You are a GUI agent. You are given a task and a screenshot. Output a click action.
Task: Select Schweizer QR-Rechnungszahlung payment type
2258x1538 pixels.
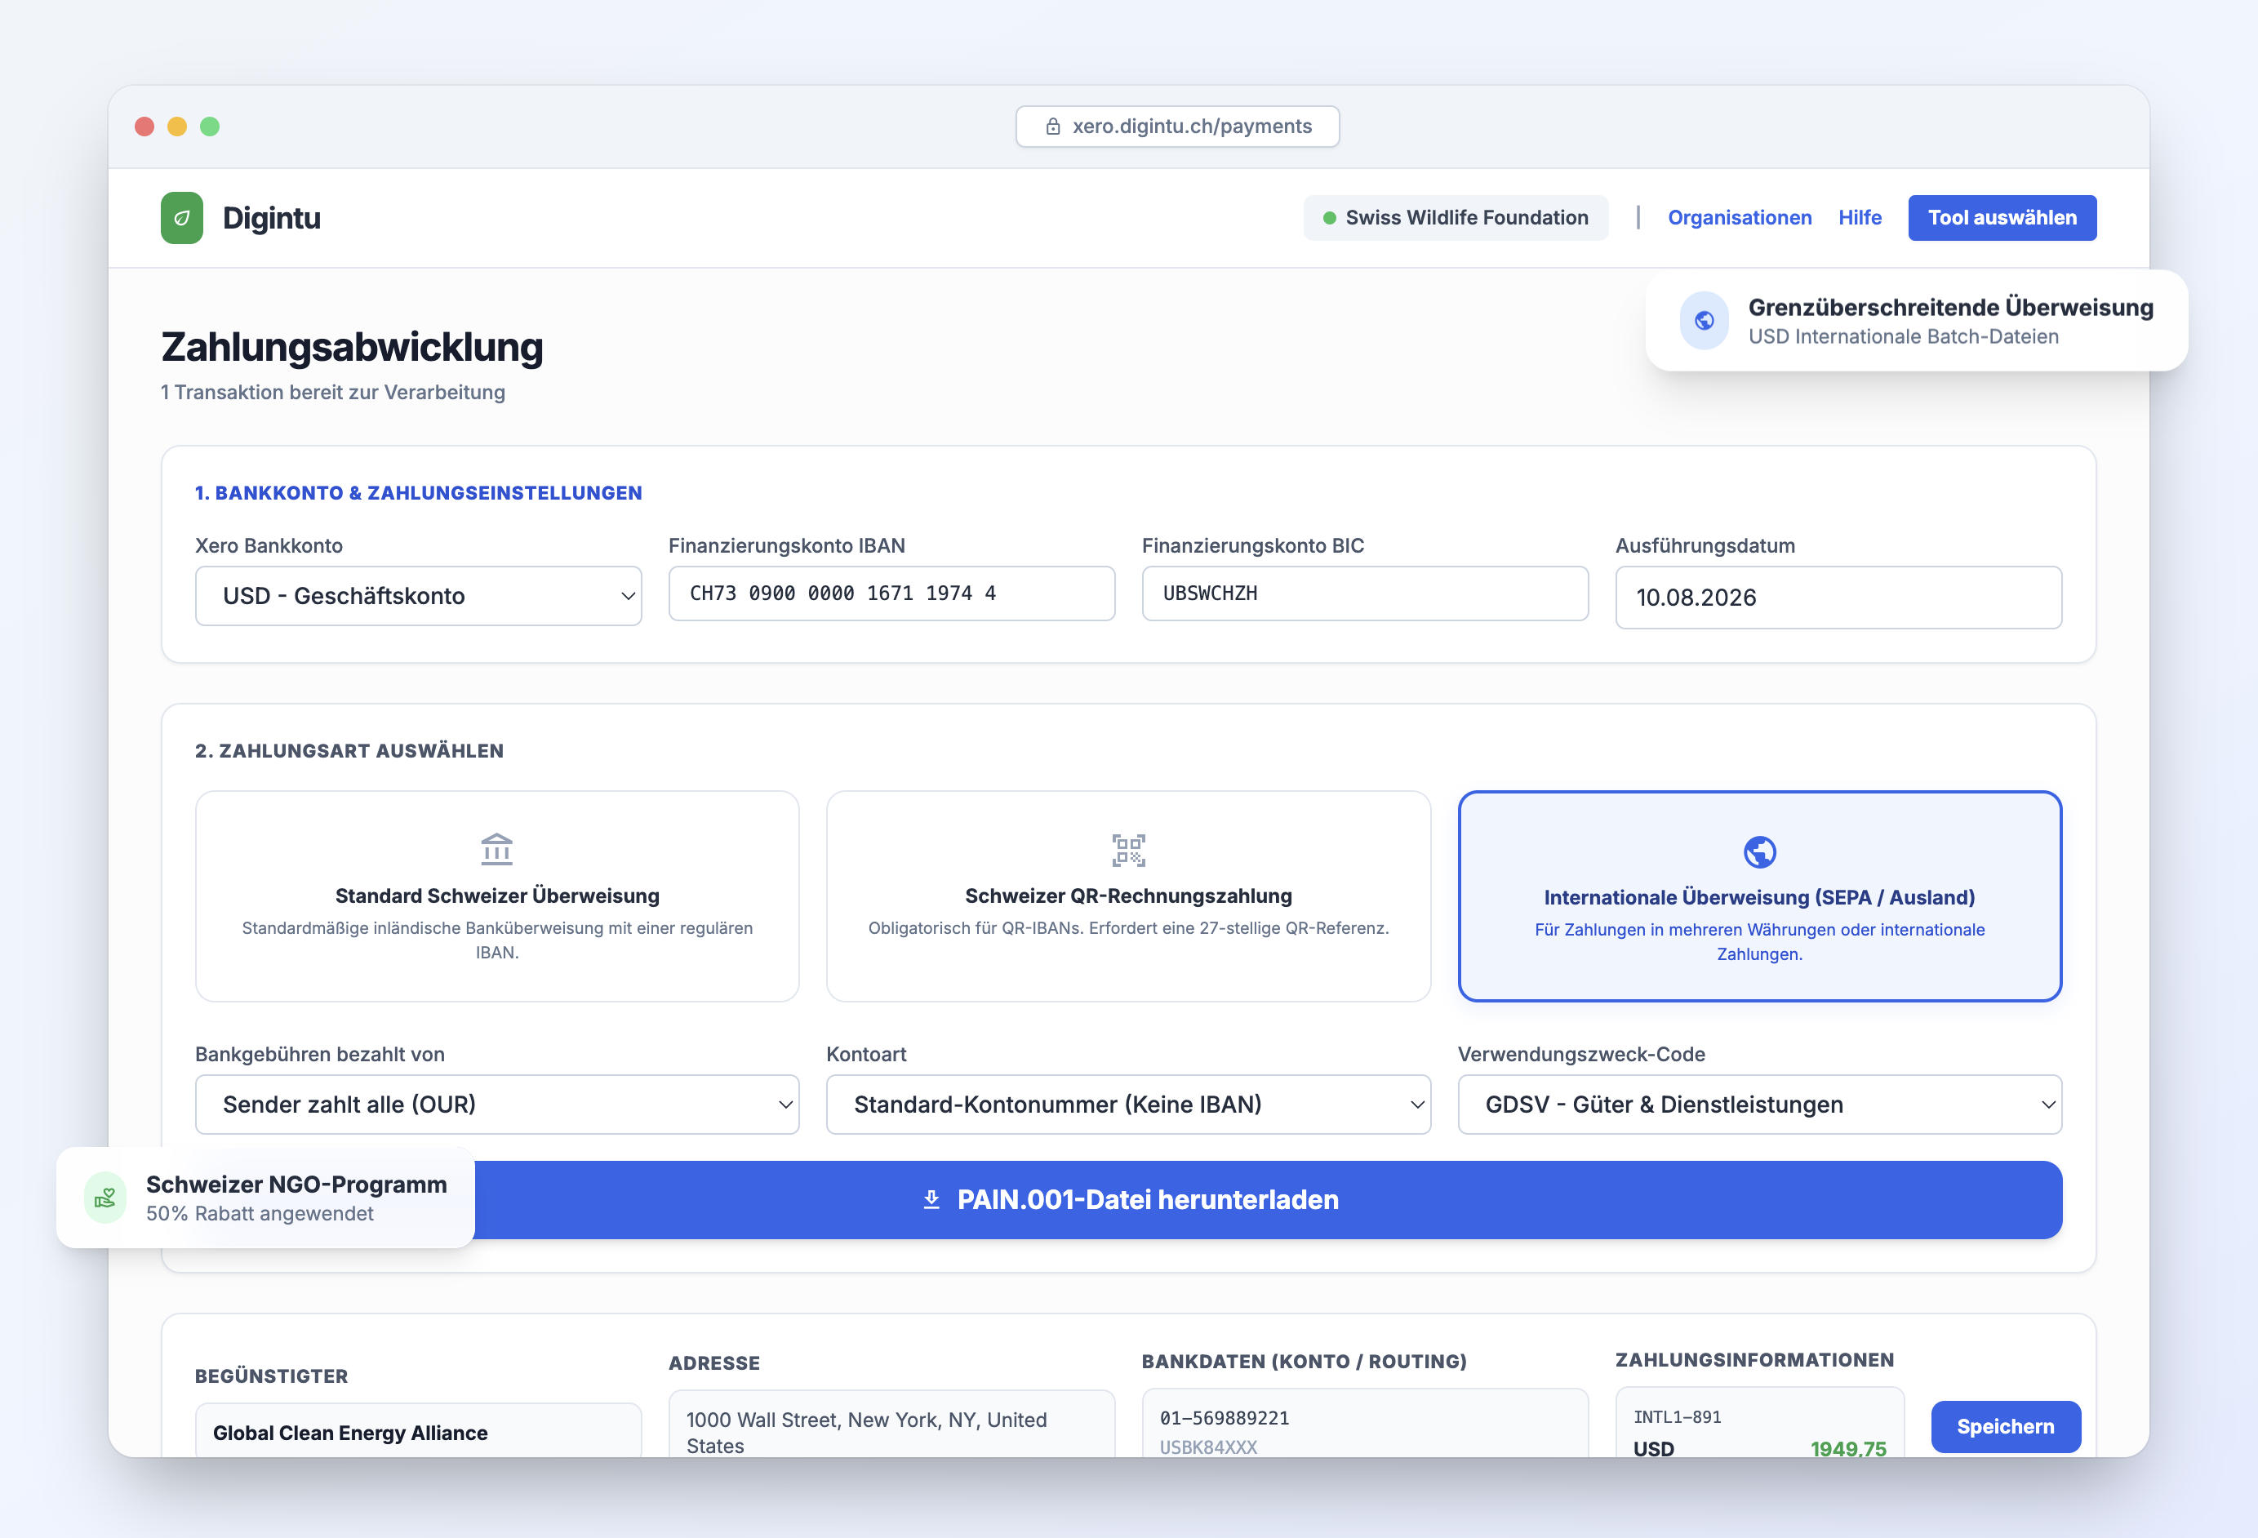point(1128,896)
